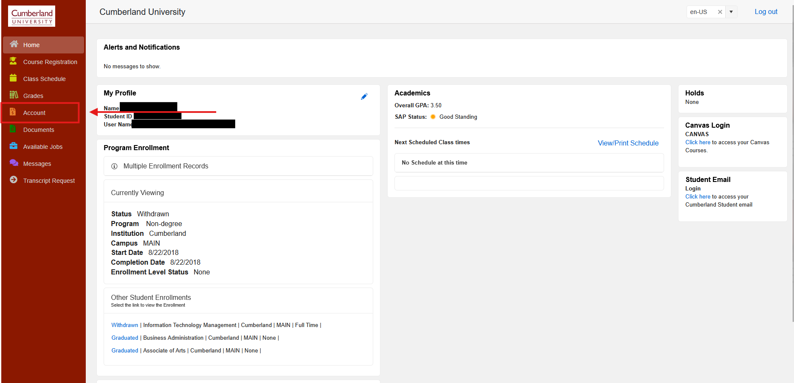Open Graduated Business Administration enrollment
This screenshot has height=383, width=794.
coord(125,338)
